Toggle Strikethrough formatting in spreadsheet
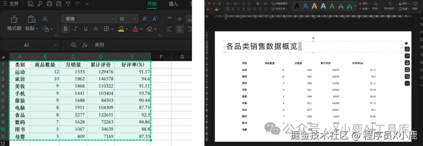This screenshot has width=423, height=146. point(96,29)
